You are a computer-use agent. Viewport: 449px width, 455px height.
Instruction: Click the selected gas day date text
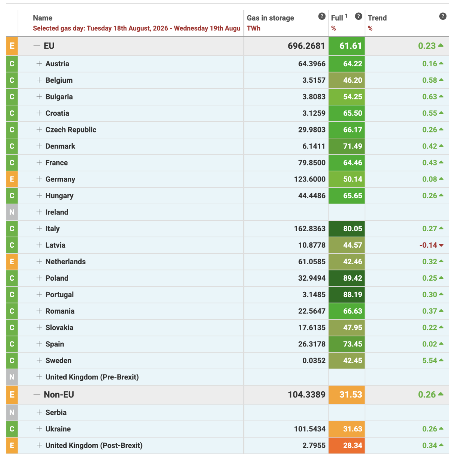tap(137, 28)
